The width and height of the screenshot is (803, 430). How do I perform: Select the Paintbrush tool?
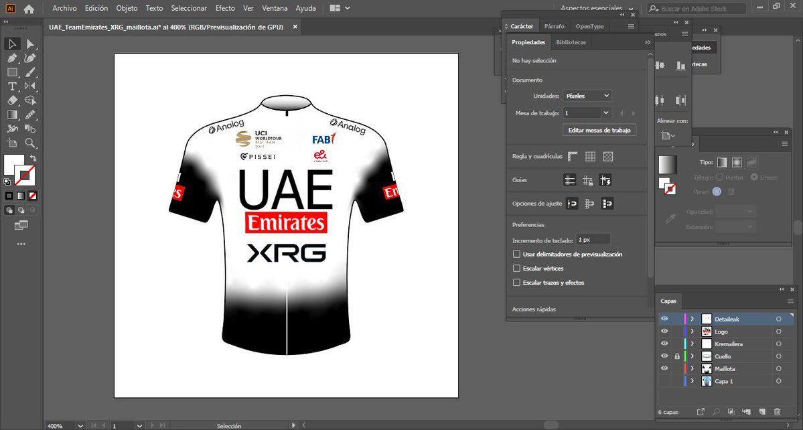pos(30,72)
